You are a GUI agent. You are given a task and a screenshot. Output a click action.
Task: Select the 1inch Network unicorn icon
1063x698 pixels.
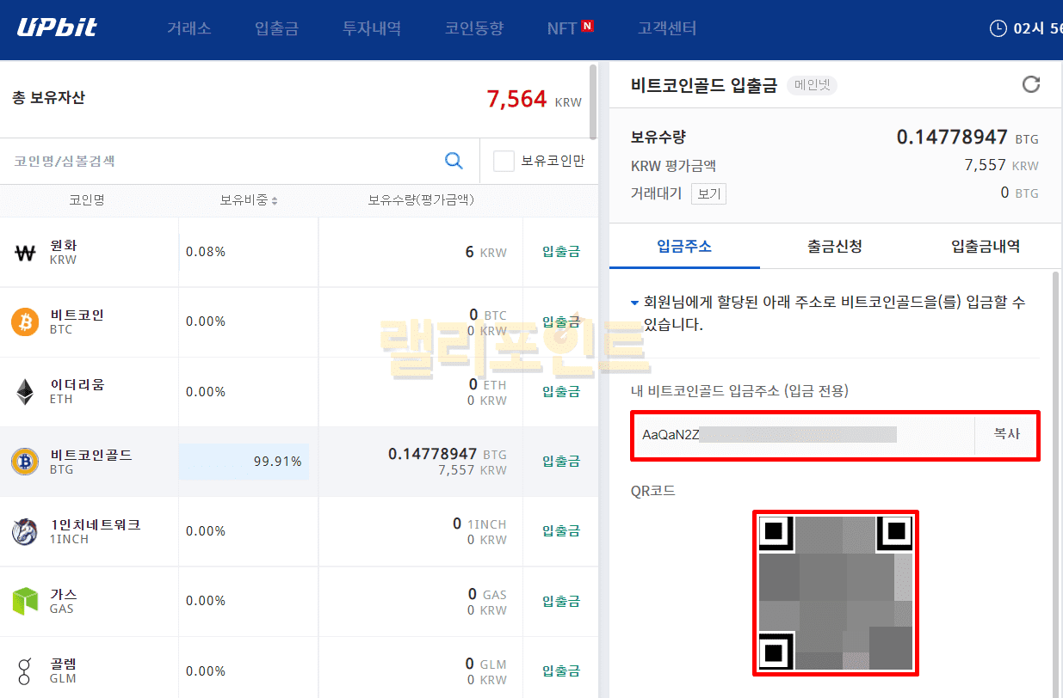[25, 531]
